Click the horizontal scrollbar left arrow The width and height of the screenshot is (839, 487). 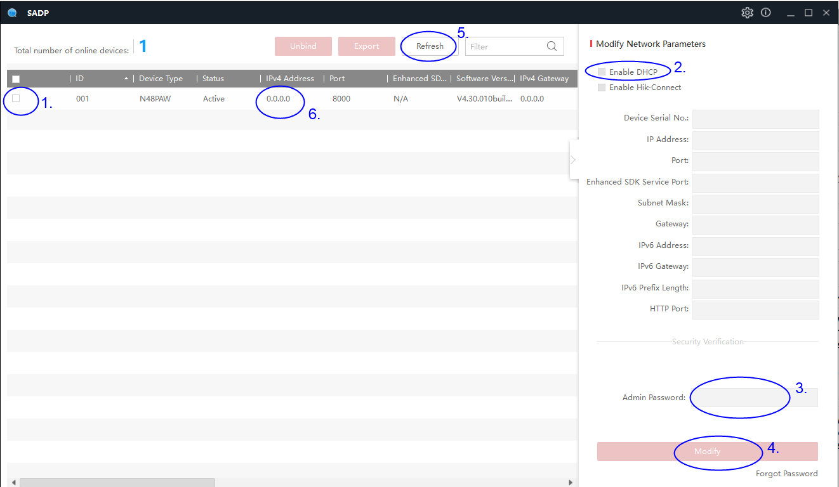(13, 483)
